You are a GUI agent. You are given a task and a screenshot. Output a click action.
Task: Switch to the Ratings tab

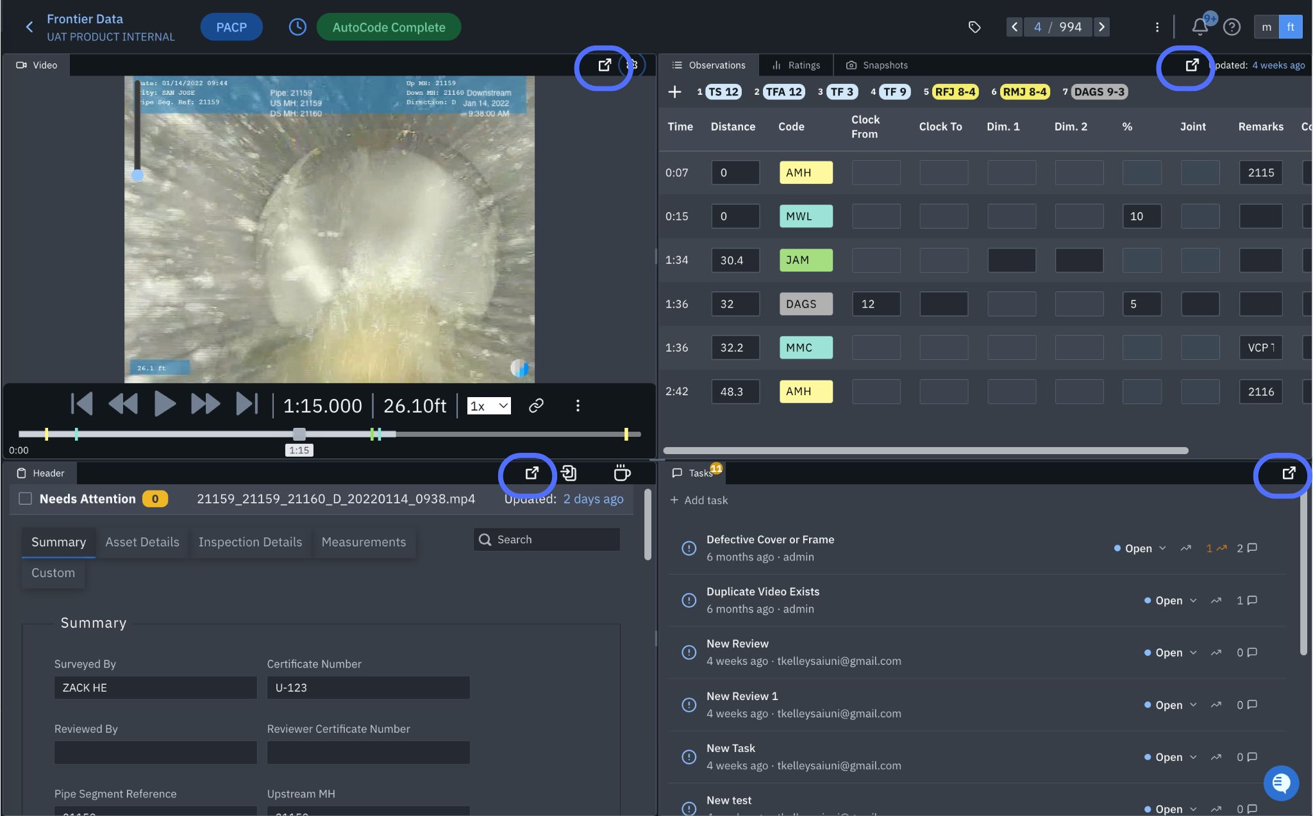[796, 65]
